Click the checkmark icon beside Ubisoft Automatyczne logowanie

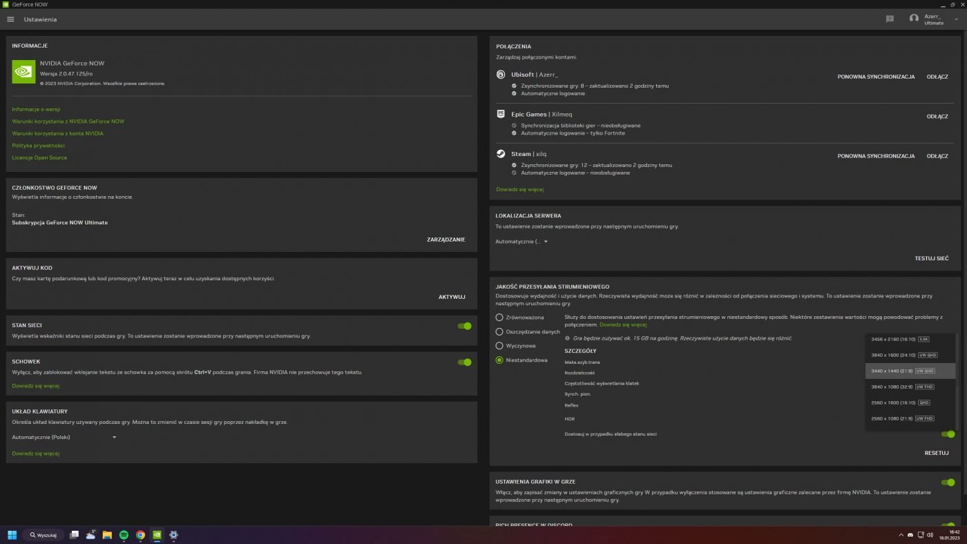pos(514,93)
